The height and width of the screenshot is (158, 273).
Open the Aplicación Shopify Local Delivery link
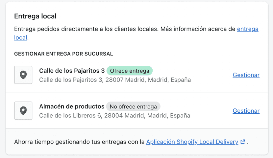point(192,142)
